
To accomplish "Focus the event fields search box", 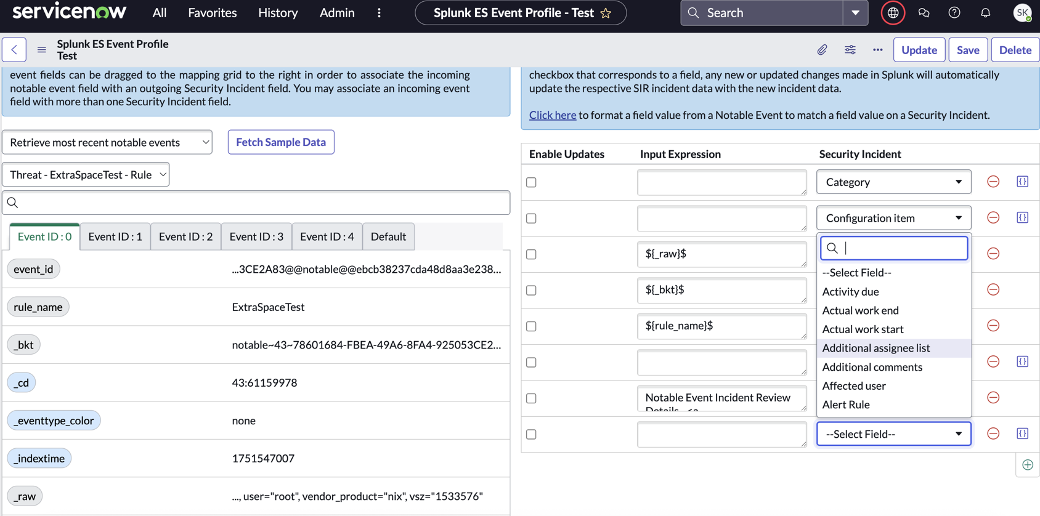I will pyautogui.click(x=256, y=203).
